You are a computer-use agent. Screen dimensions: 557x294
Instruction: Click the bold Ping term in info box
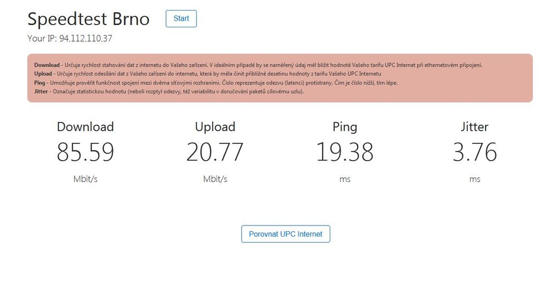click(x=40, y=83)
